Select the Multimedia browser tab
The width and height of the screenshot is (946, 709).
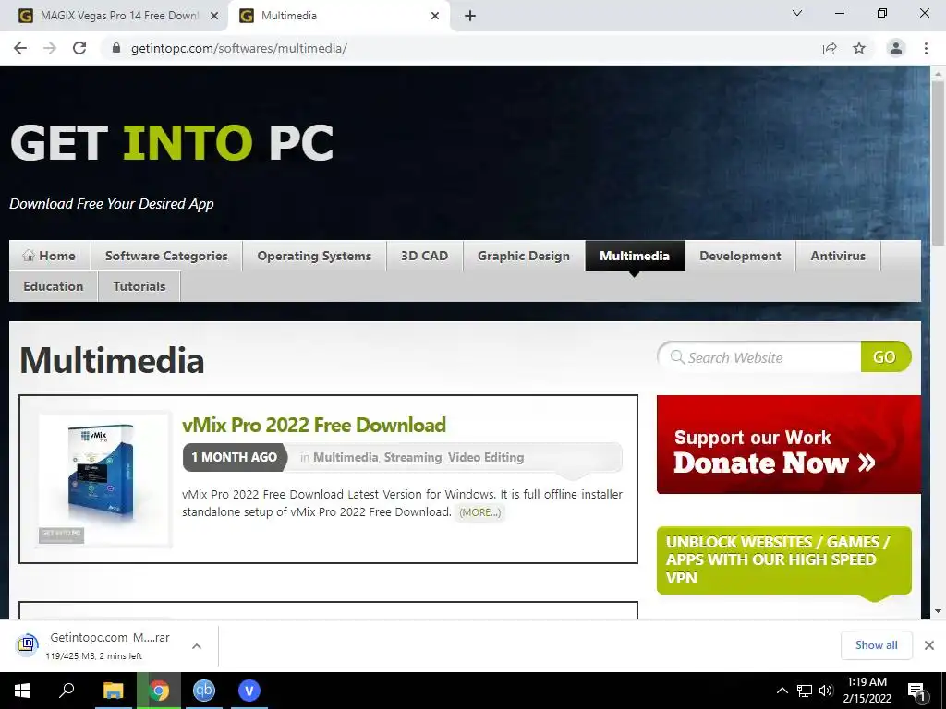click(x=338, y=16)
